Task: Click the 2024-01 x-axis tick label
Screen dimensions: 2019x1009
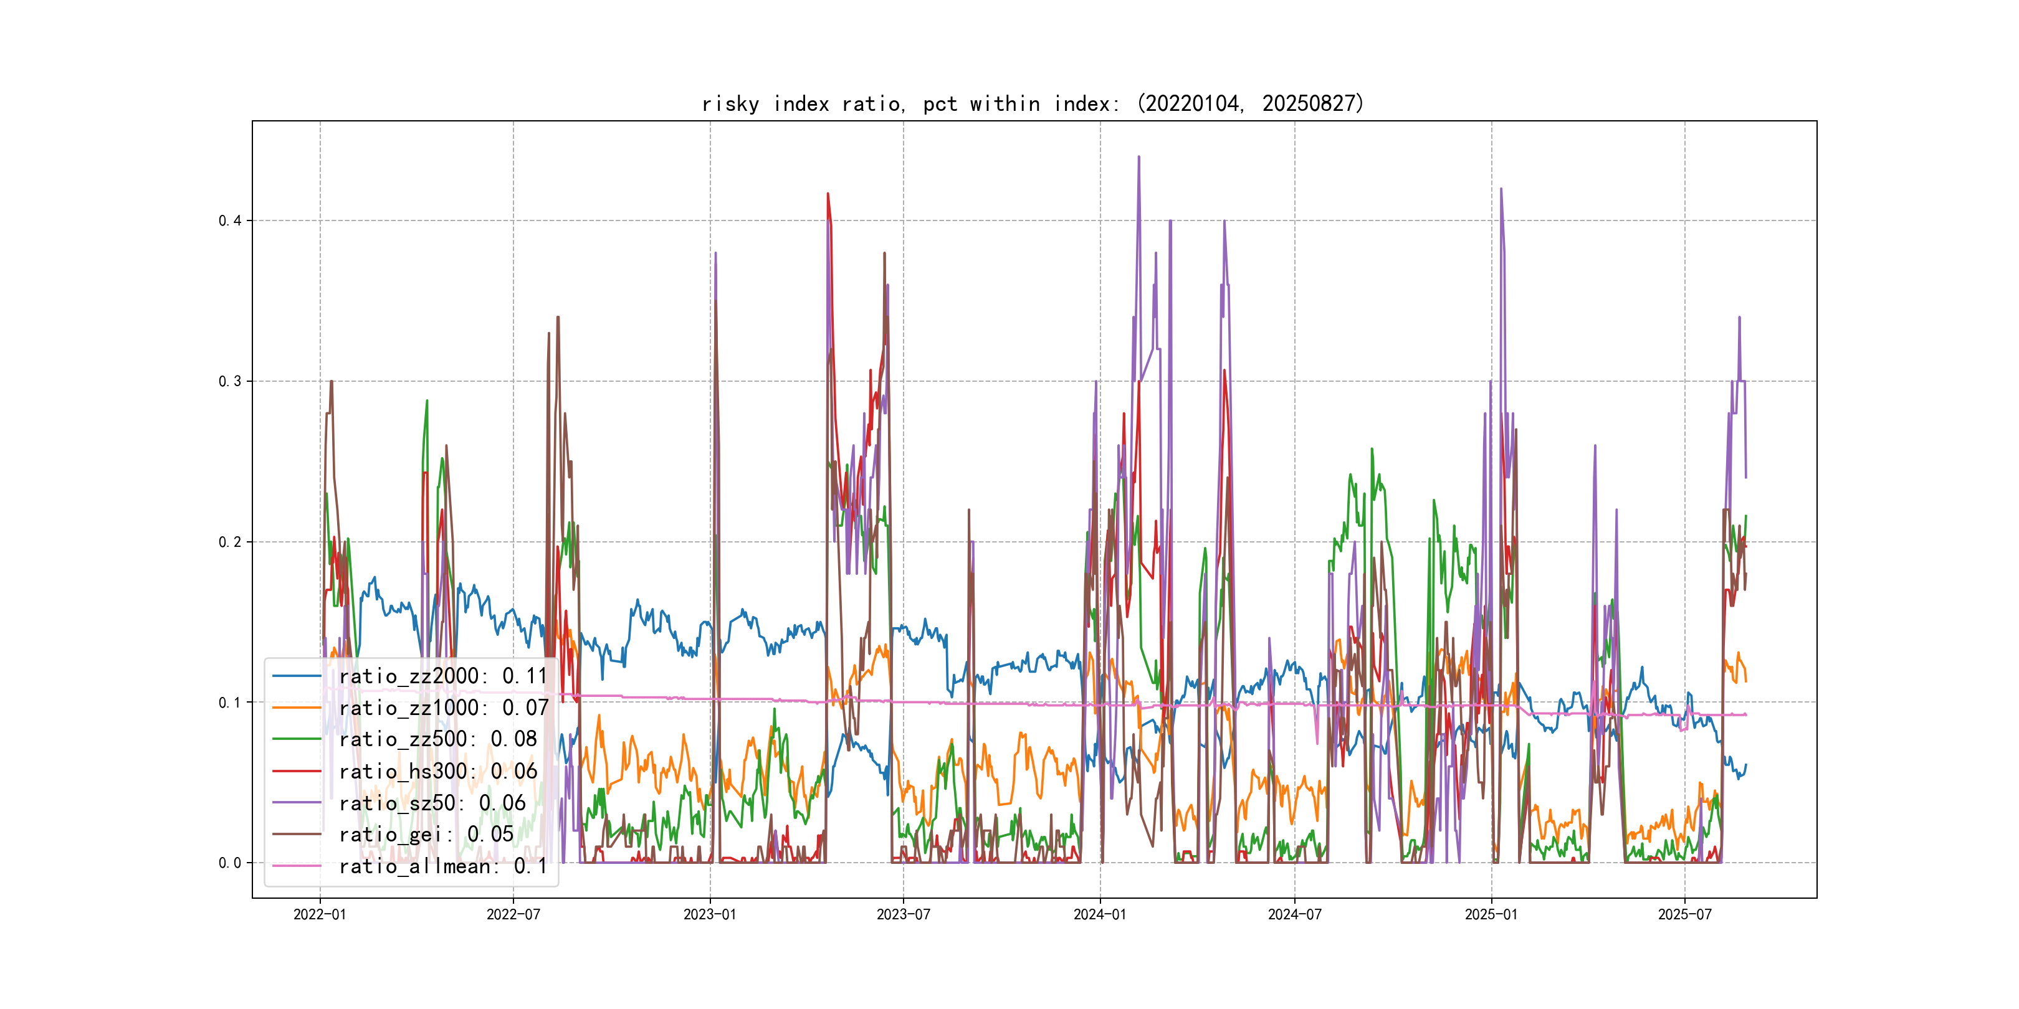Action: [x=1100, y=914]
